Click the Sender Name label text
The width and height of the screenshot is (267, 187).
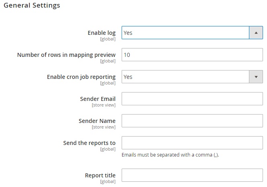[98, 121]
